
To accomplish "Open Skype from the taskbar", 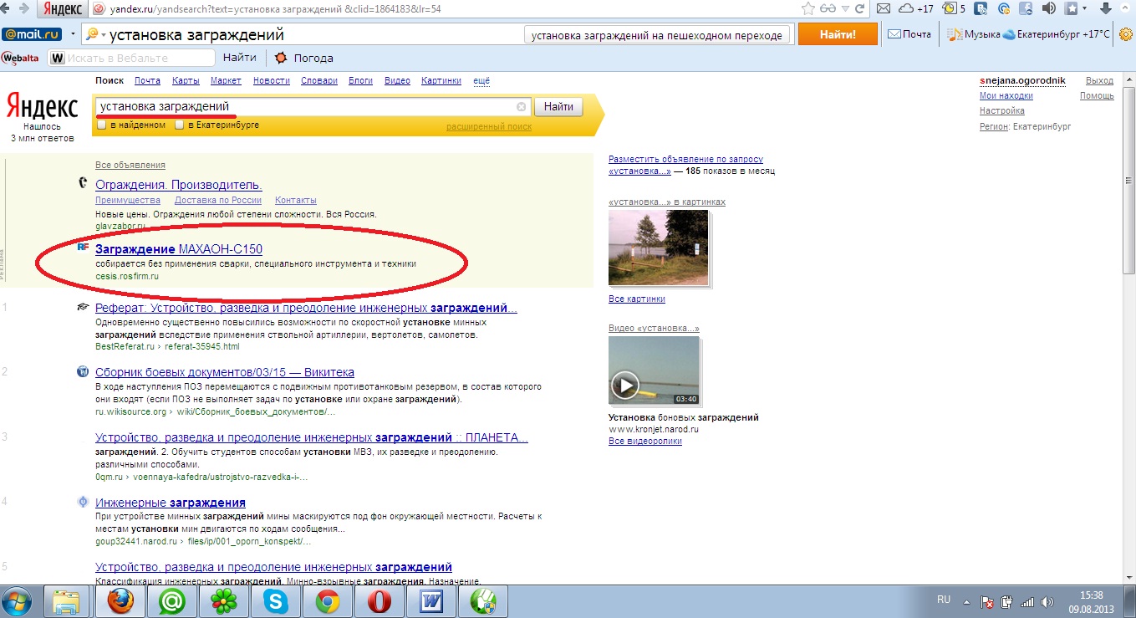I will pyautogui.click(x=275, y=601).
